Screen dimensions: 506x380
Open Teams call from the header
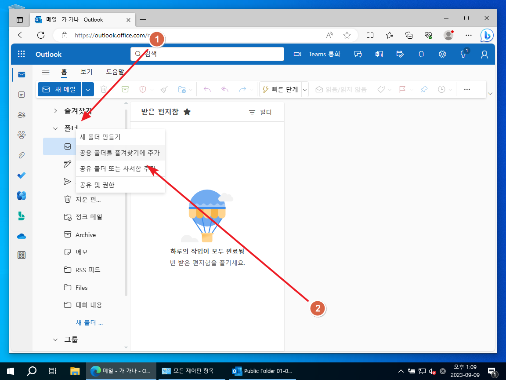pyautogui.click(x=317, y=54)
